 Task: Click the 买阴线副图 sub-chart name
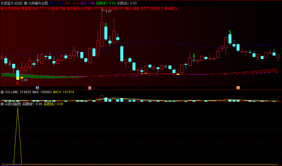coord(13,104)
